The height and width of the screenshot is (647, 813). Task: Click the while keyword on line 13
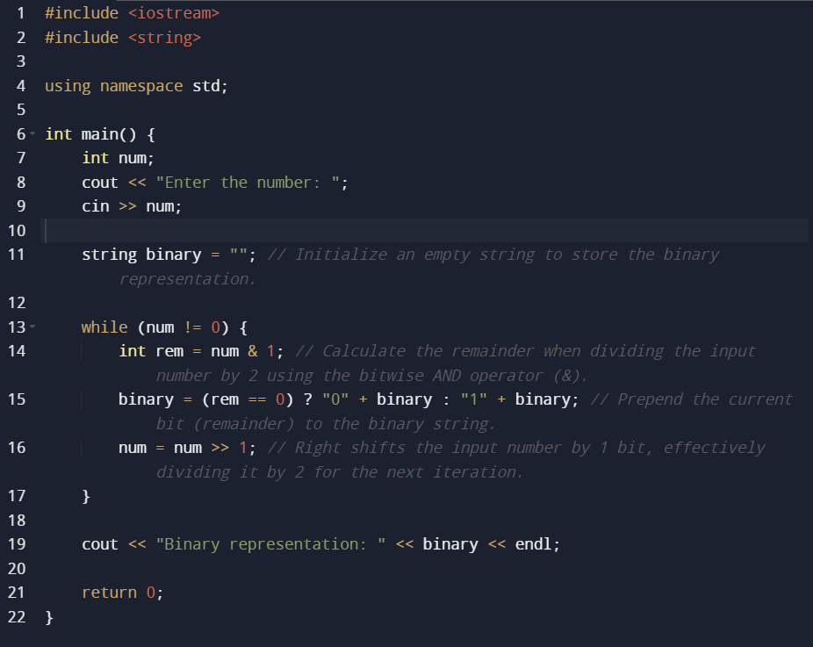point(104,327)
